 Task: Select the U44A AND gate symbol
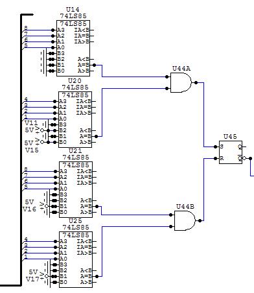pos(181,82)
